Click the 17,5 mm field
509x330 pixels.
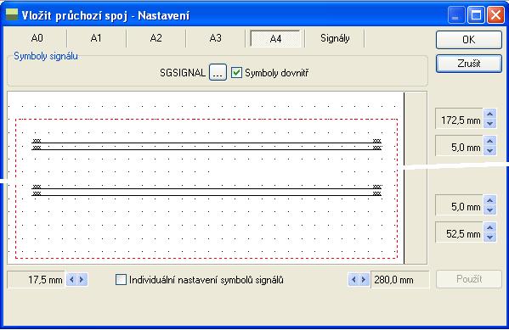[x=37, y=279]
